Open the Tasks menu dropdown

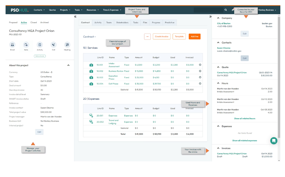[78, 10]
